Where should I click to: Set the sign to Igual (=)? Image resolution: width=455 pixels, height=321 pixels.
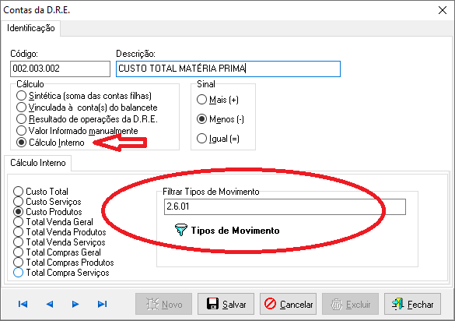click(218, 139)
